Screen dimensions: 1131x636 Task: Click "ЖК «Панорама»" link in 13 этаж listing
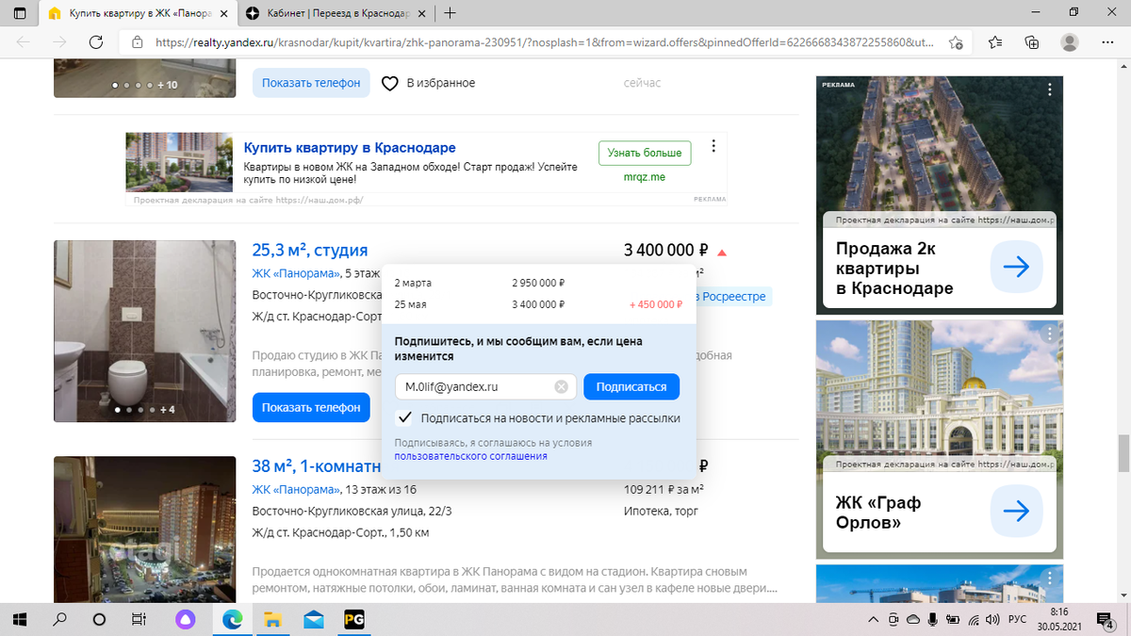click(x=296, y=489)
